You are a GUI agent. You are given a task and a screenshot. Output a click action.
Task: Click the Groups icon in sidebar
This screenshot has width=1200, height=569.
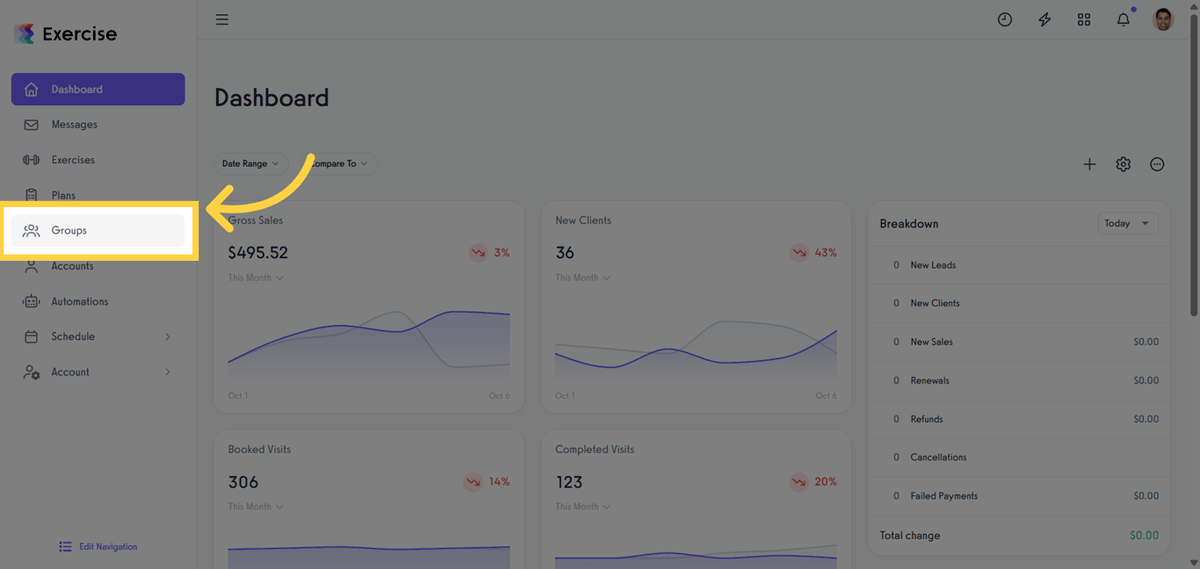pos(32,230)
